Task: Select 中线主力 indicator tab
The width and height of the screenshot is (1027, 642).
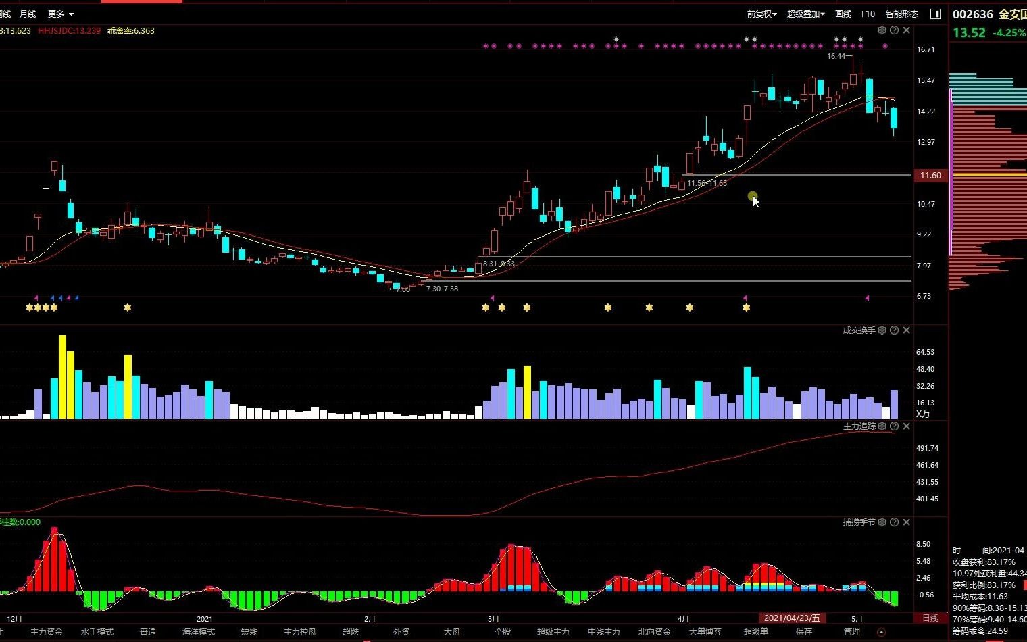Action: click(x=604, y=632)
